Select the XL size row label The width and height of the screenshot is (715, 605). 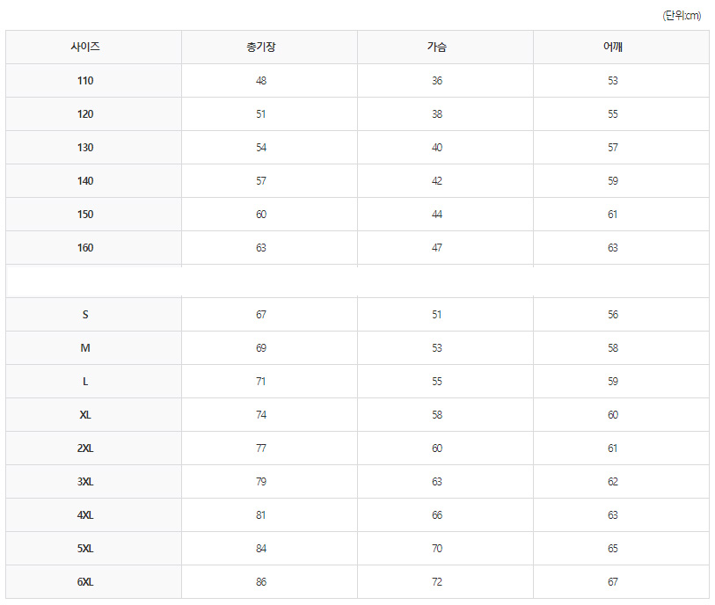tap(85, 415)
